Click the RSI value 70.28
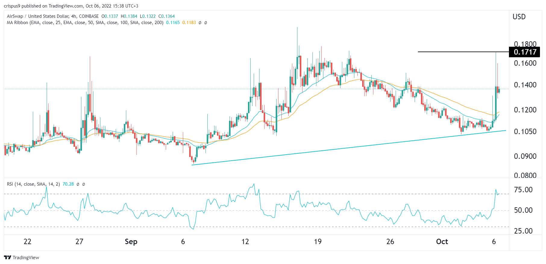546x264 pixels. pos(68,184)
